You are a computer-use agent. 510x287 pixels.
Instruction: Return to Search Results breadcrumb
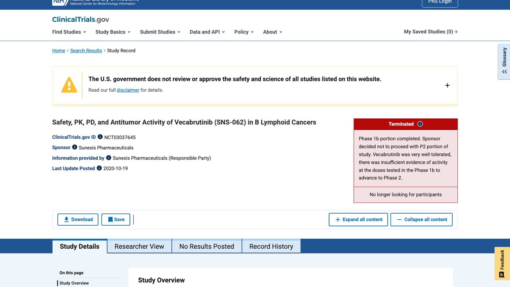86,51
